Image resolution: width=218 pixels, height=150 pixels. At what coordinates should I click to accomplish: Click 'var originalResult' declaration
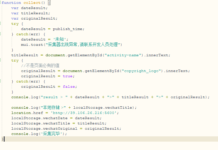34,19
